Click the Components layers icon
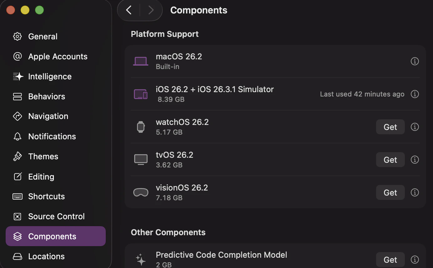The image size is (433, 268). [18, 236]
